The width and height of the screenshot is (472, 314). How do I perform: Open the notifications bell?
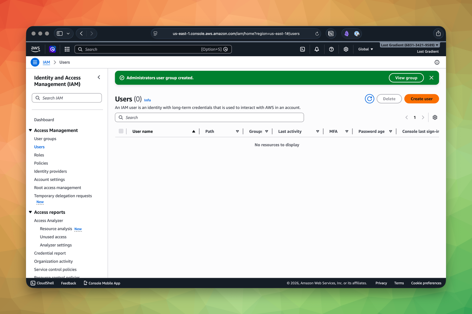(317, 49)
